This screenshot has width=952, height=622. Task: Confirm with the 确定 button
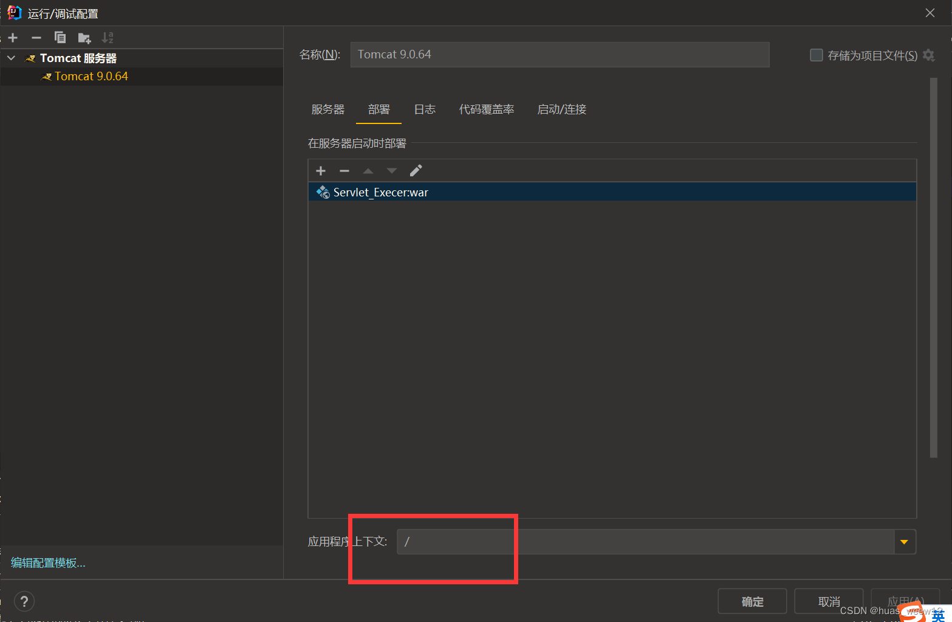(x=752, y=601)
